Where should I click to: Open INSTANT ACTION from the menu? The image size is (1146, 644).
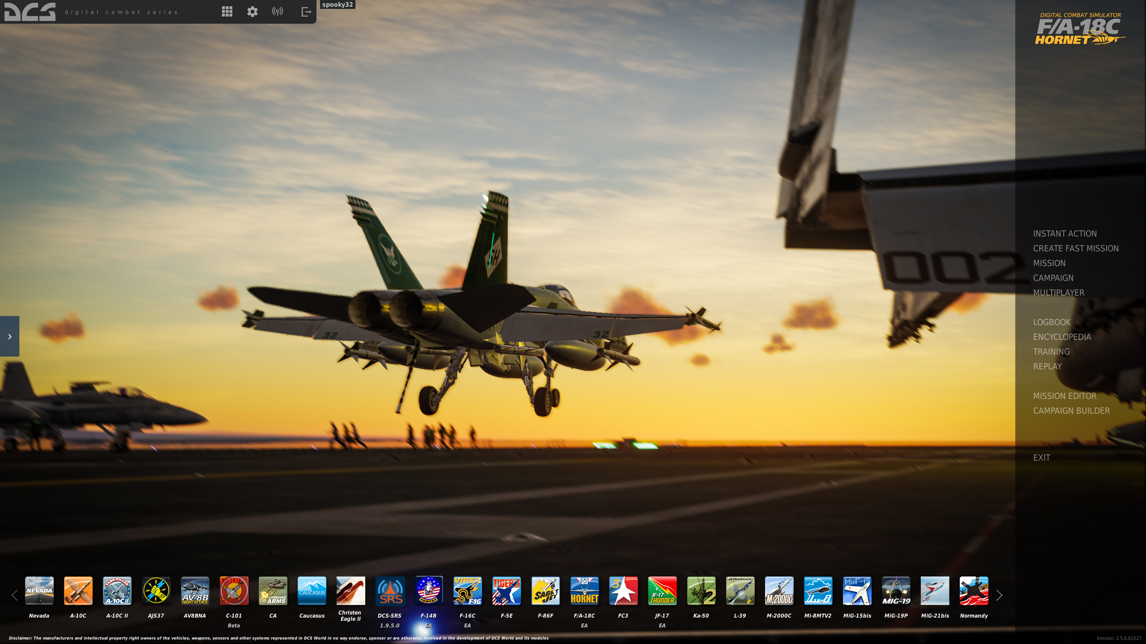1065,233
